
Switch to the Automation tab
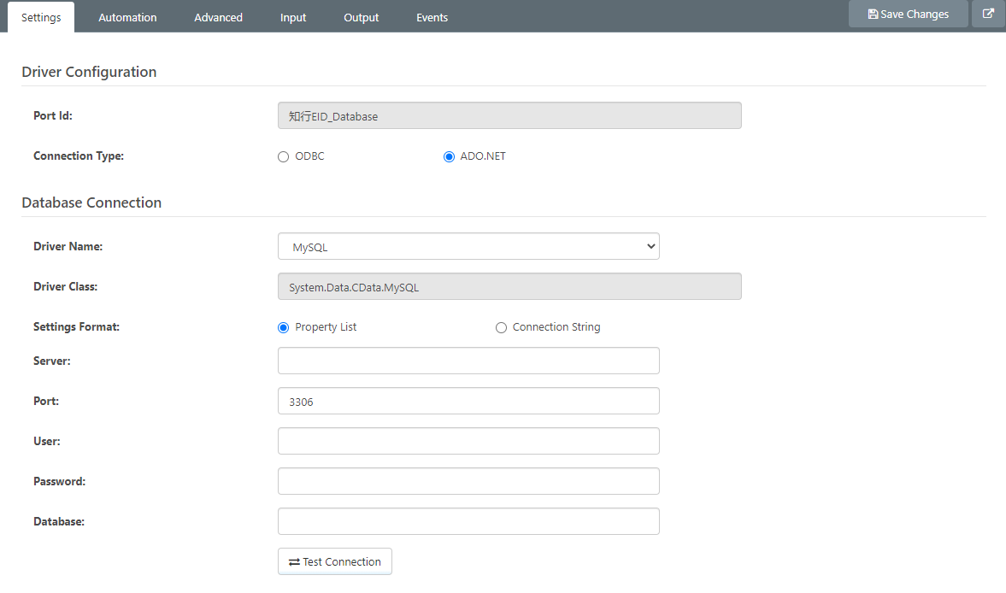click(127, 17)
